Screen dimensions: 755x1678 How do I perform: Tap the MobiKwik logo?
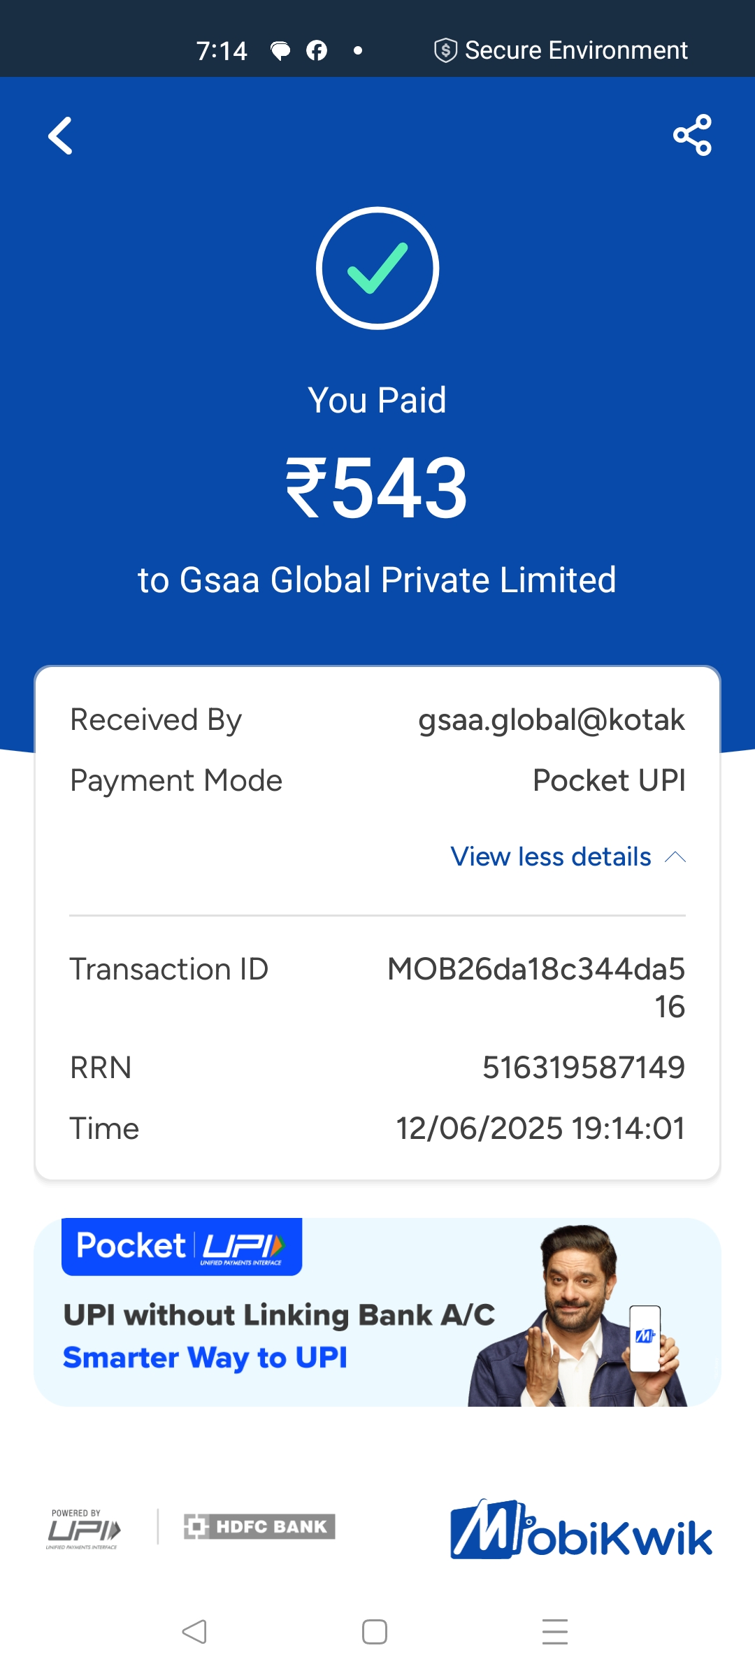[x=581, y=1530]
